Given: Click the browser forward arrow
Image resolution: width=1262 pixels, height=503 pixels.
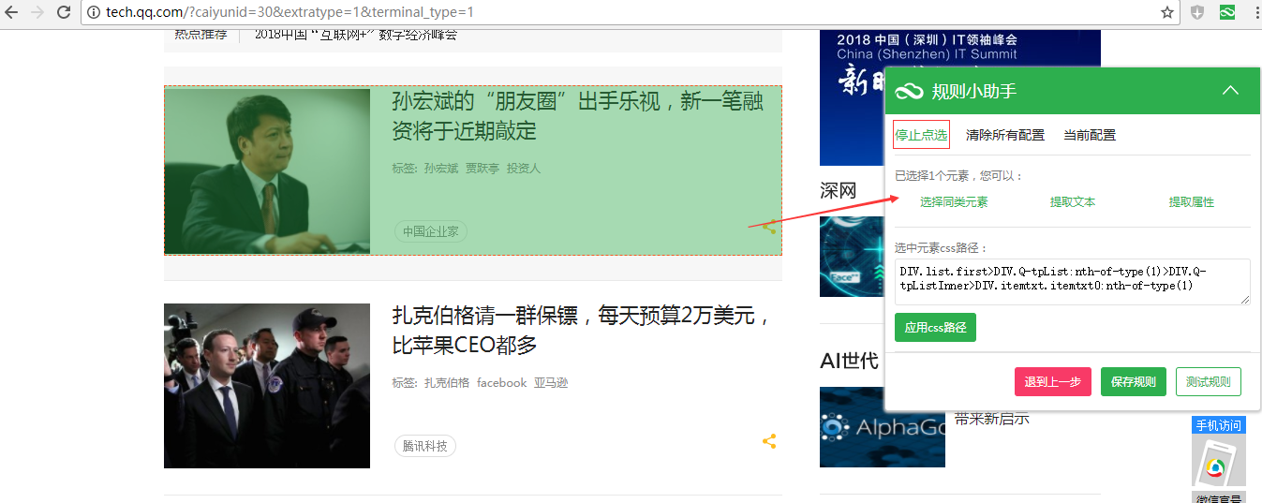Looking at the screenshot, I should [x=37, y=12].
